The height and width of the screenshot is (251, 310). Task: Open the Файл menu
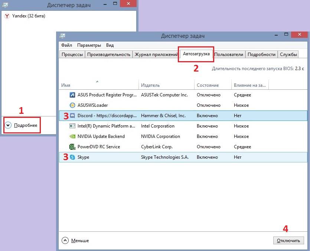[66, 45]
